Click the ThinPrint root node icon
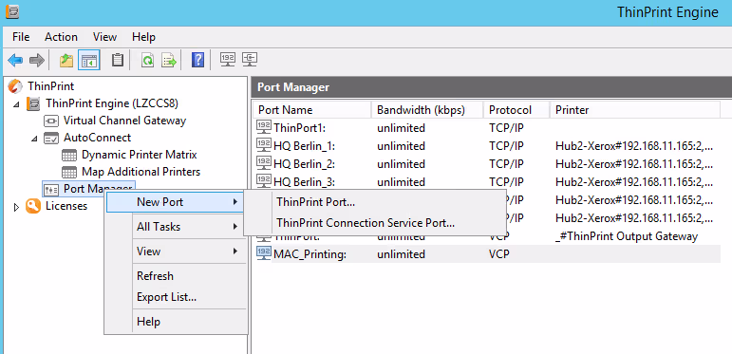This screenshot has width=732, height=354. tap(15, 85)
